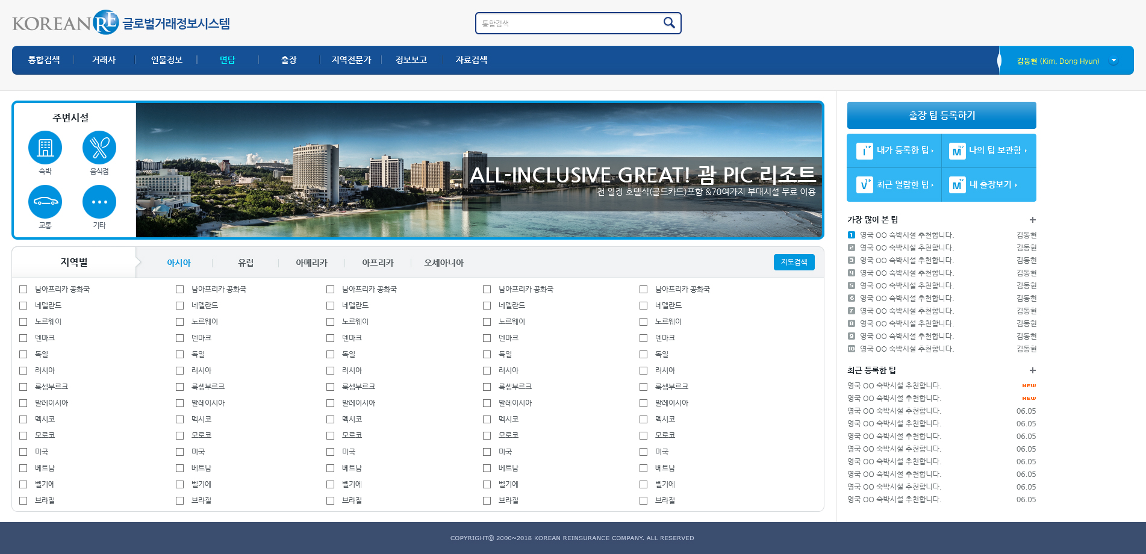Viewport: 1146px width, 554px height.
Task: Tick the first-column 말레이시아 checkbox
Action: pos(23,403)
